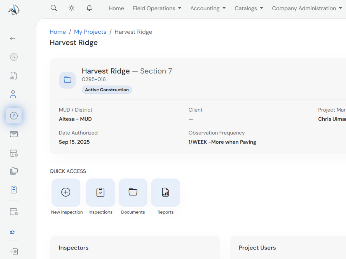This screenshot has height=259, width=346.
Task: Click '1/WEEK -More when Paving' value
Action: point(222,142)
